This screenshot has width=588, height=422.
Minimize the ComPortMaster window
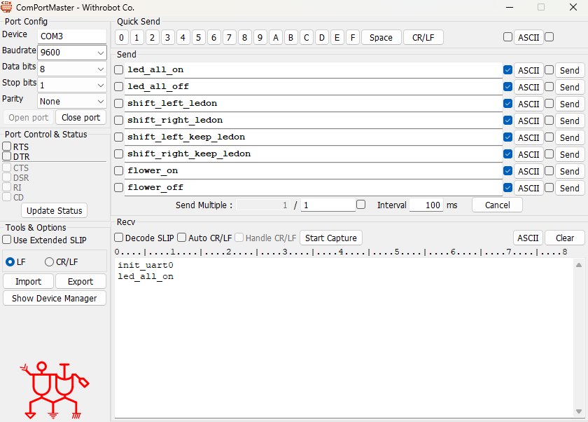click(510, 7)
